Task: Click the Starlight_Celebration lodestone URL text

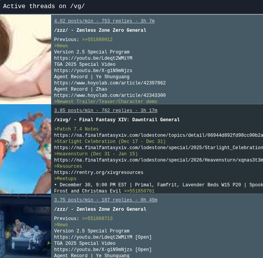Action: click(x=158, y=148)
